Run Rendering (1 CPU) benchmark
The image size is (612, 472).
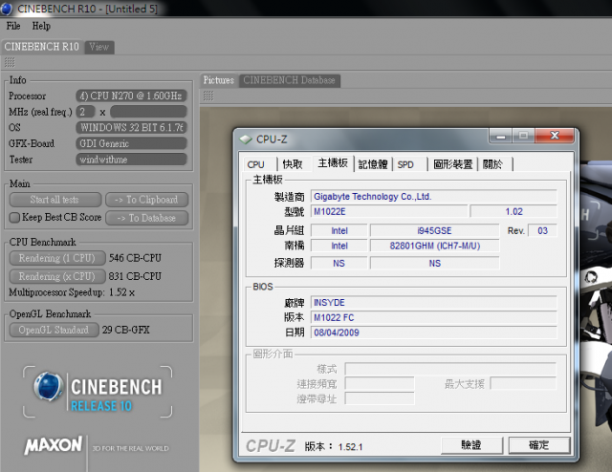coord(57,258)
